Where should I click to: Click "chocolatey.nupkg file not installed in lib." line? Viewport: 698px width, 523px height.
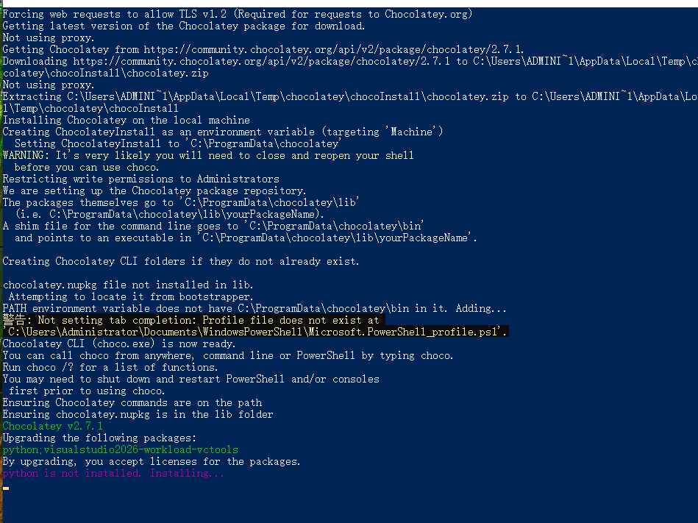tap(128, 285)
